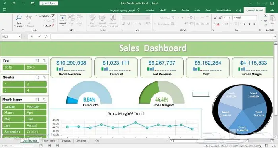Clear filter on Month Name slicer
This screenshot has height=148, width=278.
(44, 100)
